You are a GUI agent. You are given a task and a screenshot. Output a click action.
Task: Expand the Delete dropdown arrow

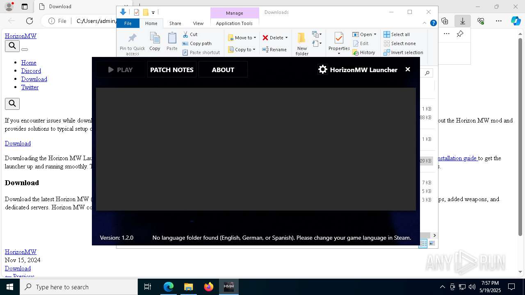[x=286, y=38]
